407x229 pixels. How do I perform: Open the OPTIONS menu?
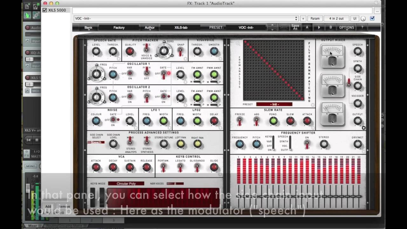[x=347, y=27]
